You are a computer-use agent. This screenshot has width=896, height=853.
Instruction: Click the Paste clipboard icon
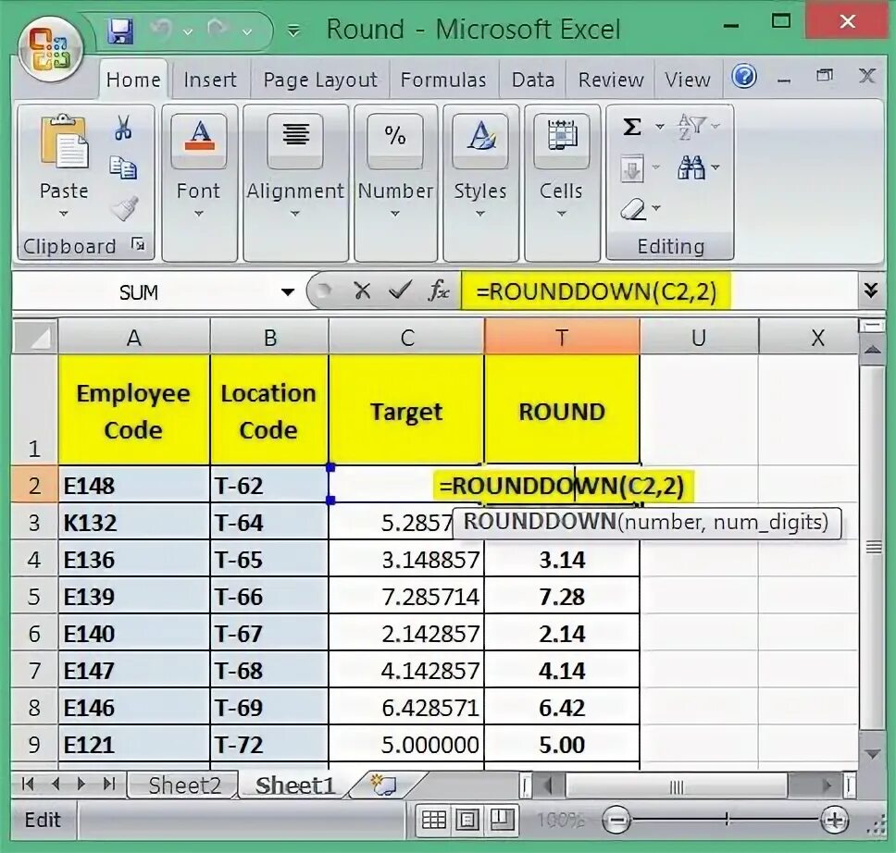point(64,141)
